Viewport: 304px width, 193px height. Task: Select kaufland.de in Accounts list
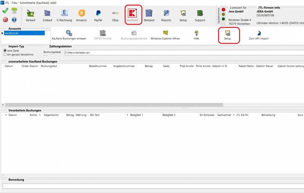24,33
